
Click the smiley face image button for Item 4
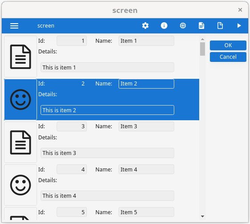[x=20, y=185]
